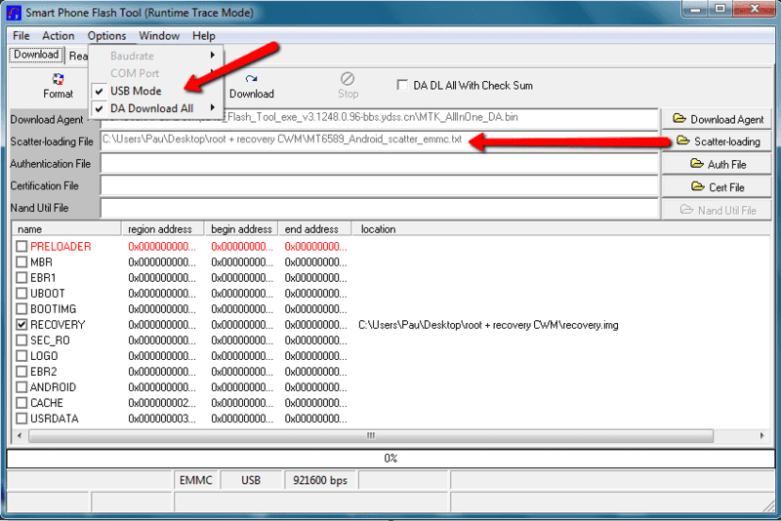Click the location column header

point(560,229)
